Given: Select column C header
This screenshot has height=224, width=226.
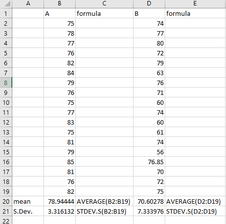Looking at the screenshot, I should [x=104, y=3].
